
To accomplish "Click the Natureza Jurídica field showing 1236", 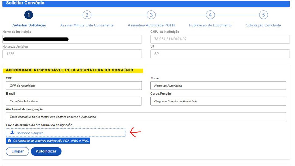I will [72, 54].
